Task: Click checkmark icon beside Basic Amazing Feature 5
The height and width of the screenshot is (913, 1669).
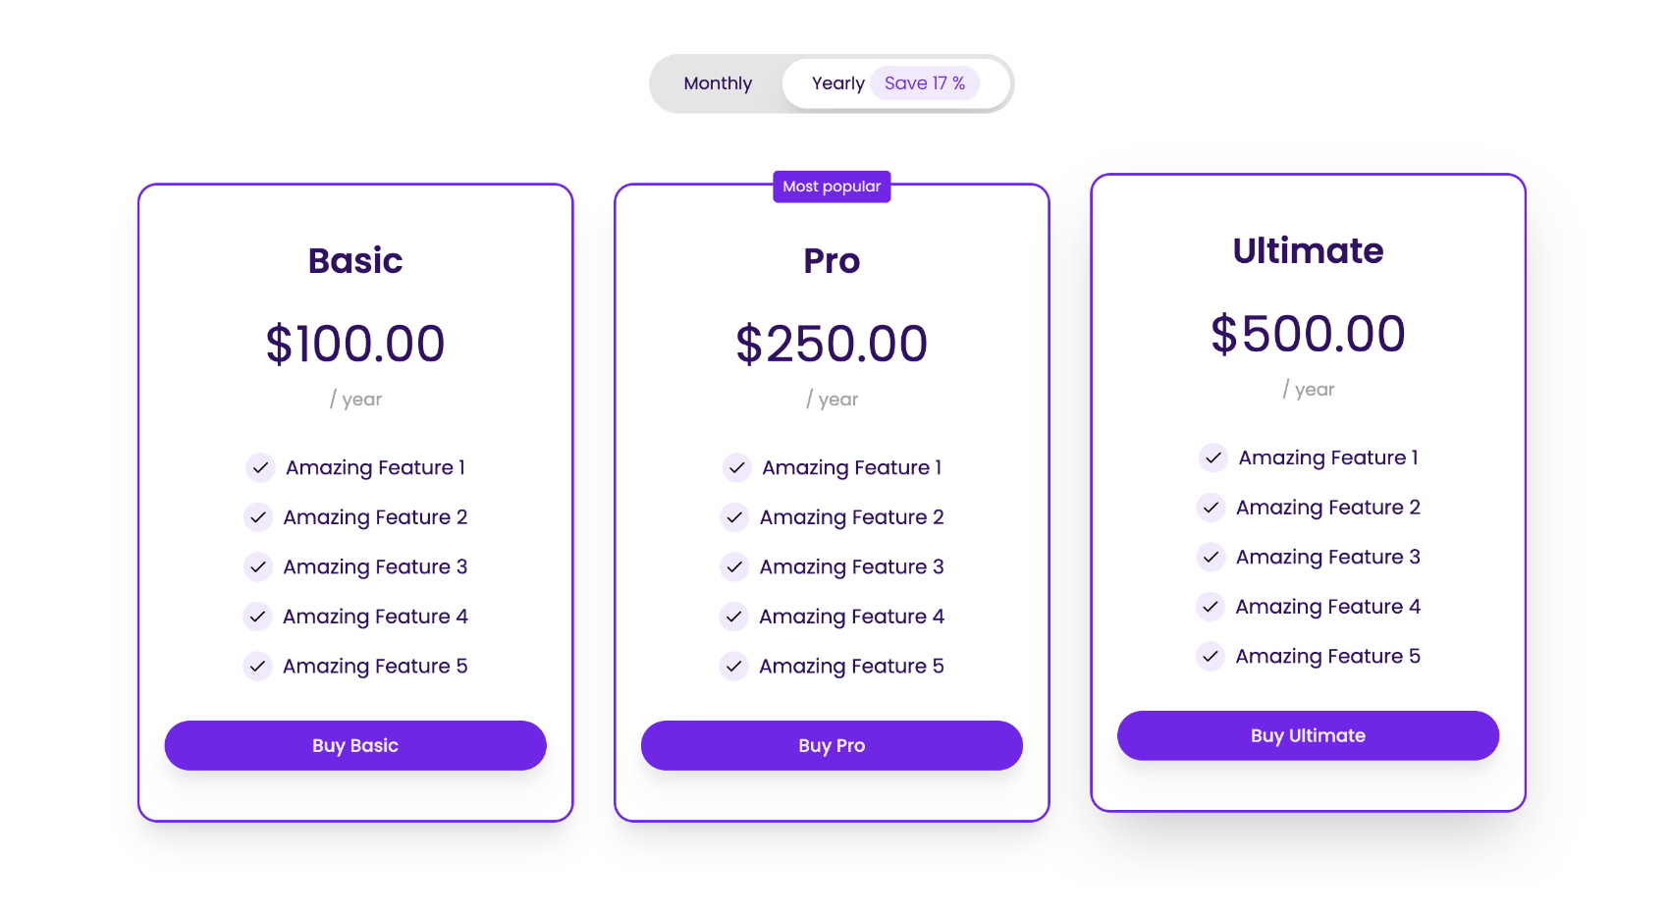Action: click(257, 666)
